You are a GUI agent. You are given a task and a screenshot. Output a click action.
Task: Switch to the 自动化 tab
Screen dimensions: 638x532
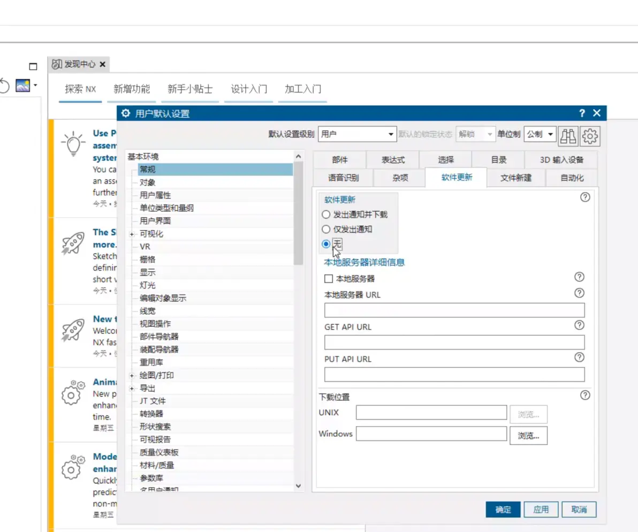click(572, 178)
